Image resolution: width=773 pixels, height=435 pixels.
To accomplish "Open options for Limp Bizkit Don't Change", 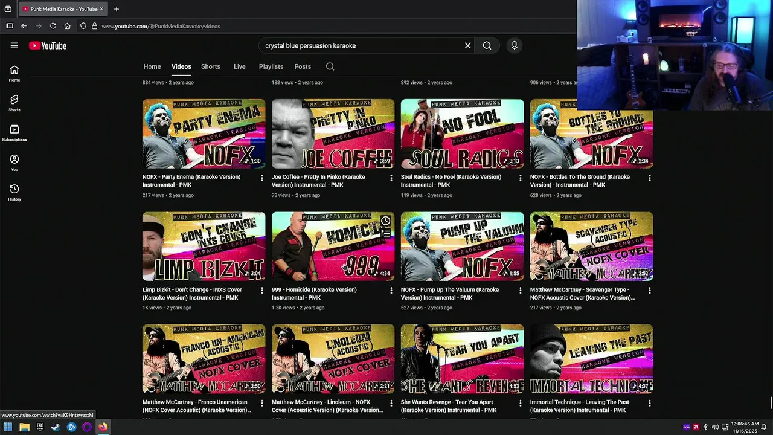I will point(261,291).
